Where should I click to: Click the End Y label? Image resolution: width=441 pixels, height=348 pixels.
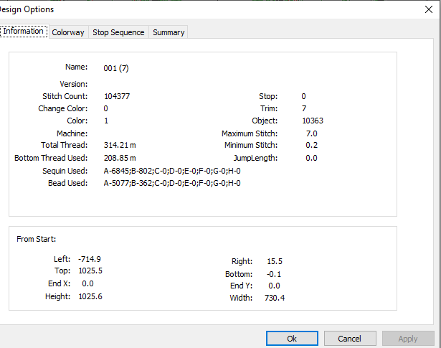coord(242,286)
